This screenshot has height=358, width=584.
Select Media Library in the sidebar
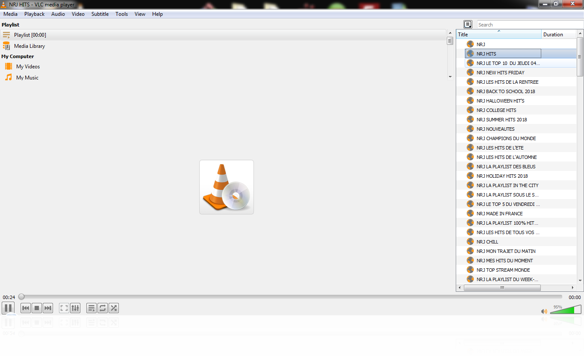29,46
